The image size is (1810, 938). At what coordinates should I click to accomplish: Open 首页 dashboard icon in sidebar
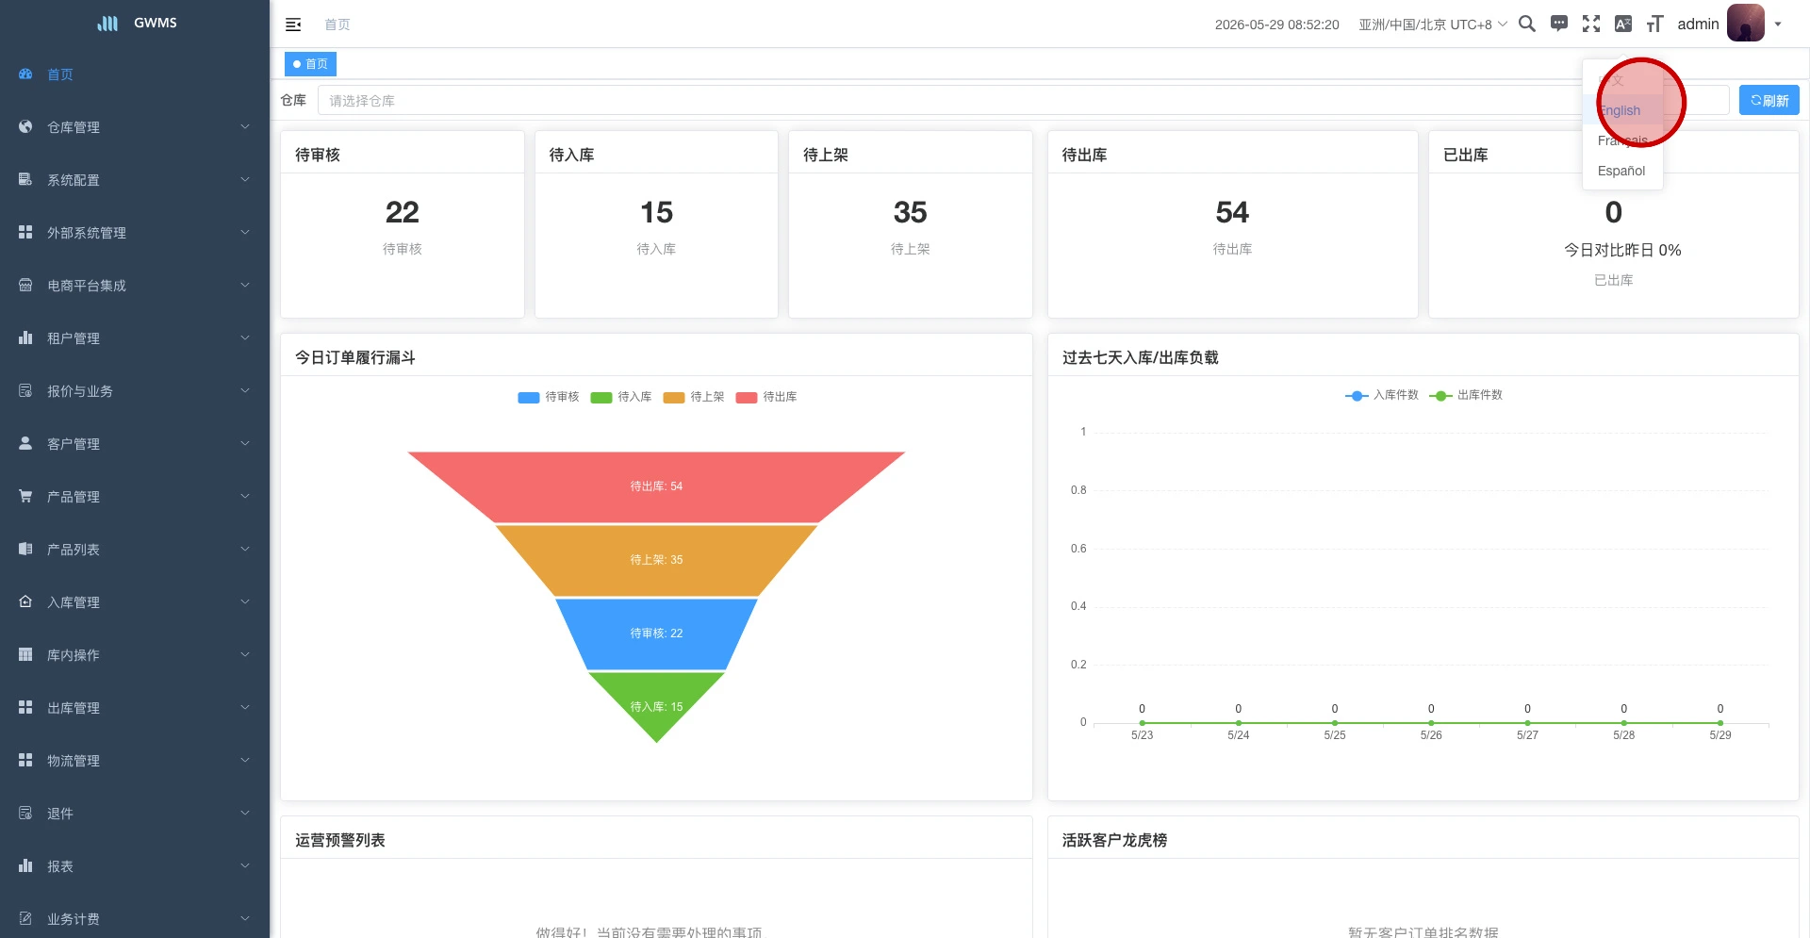pos(25,74)
